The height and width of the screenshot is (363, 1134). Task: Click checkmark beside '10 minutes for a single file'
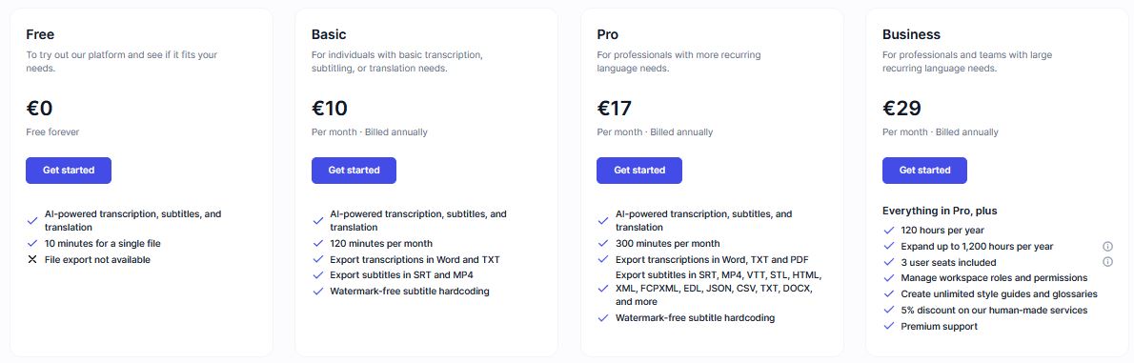pyautogui.click(x=31, y=244)
